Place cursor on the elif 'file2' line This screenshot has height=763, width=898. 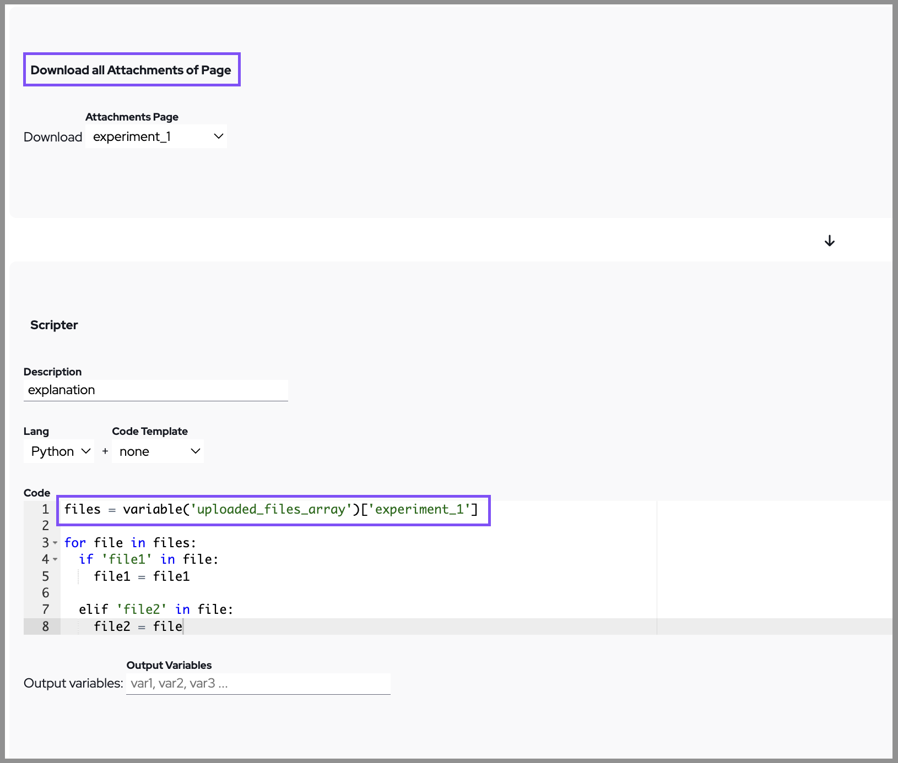[156, 609]
